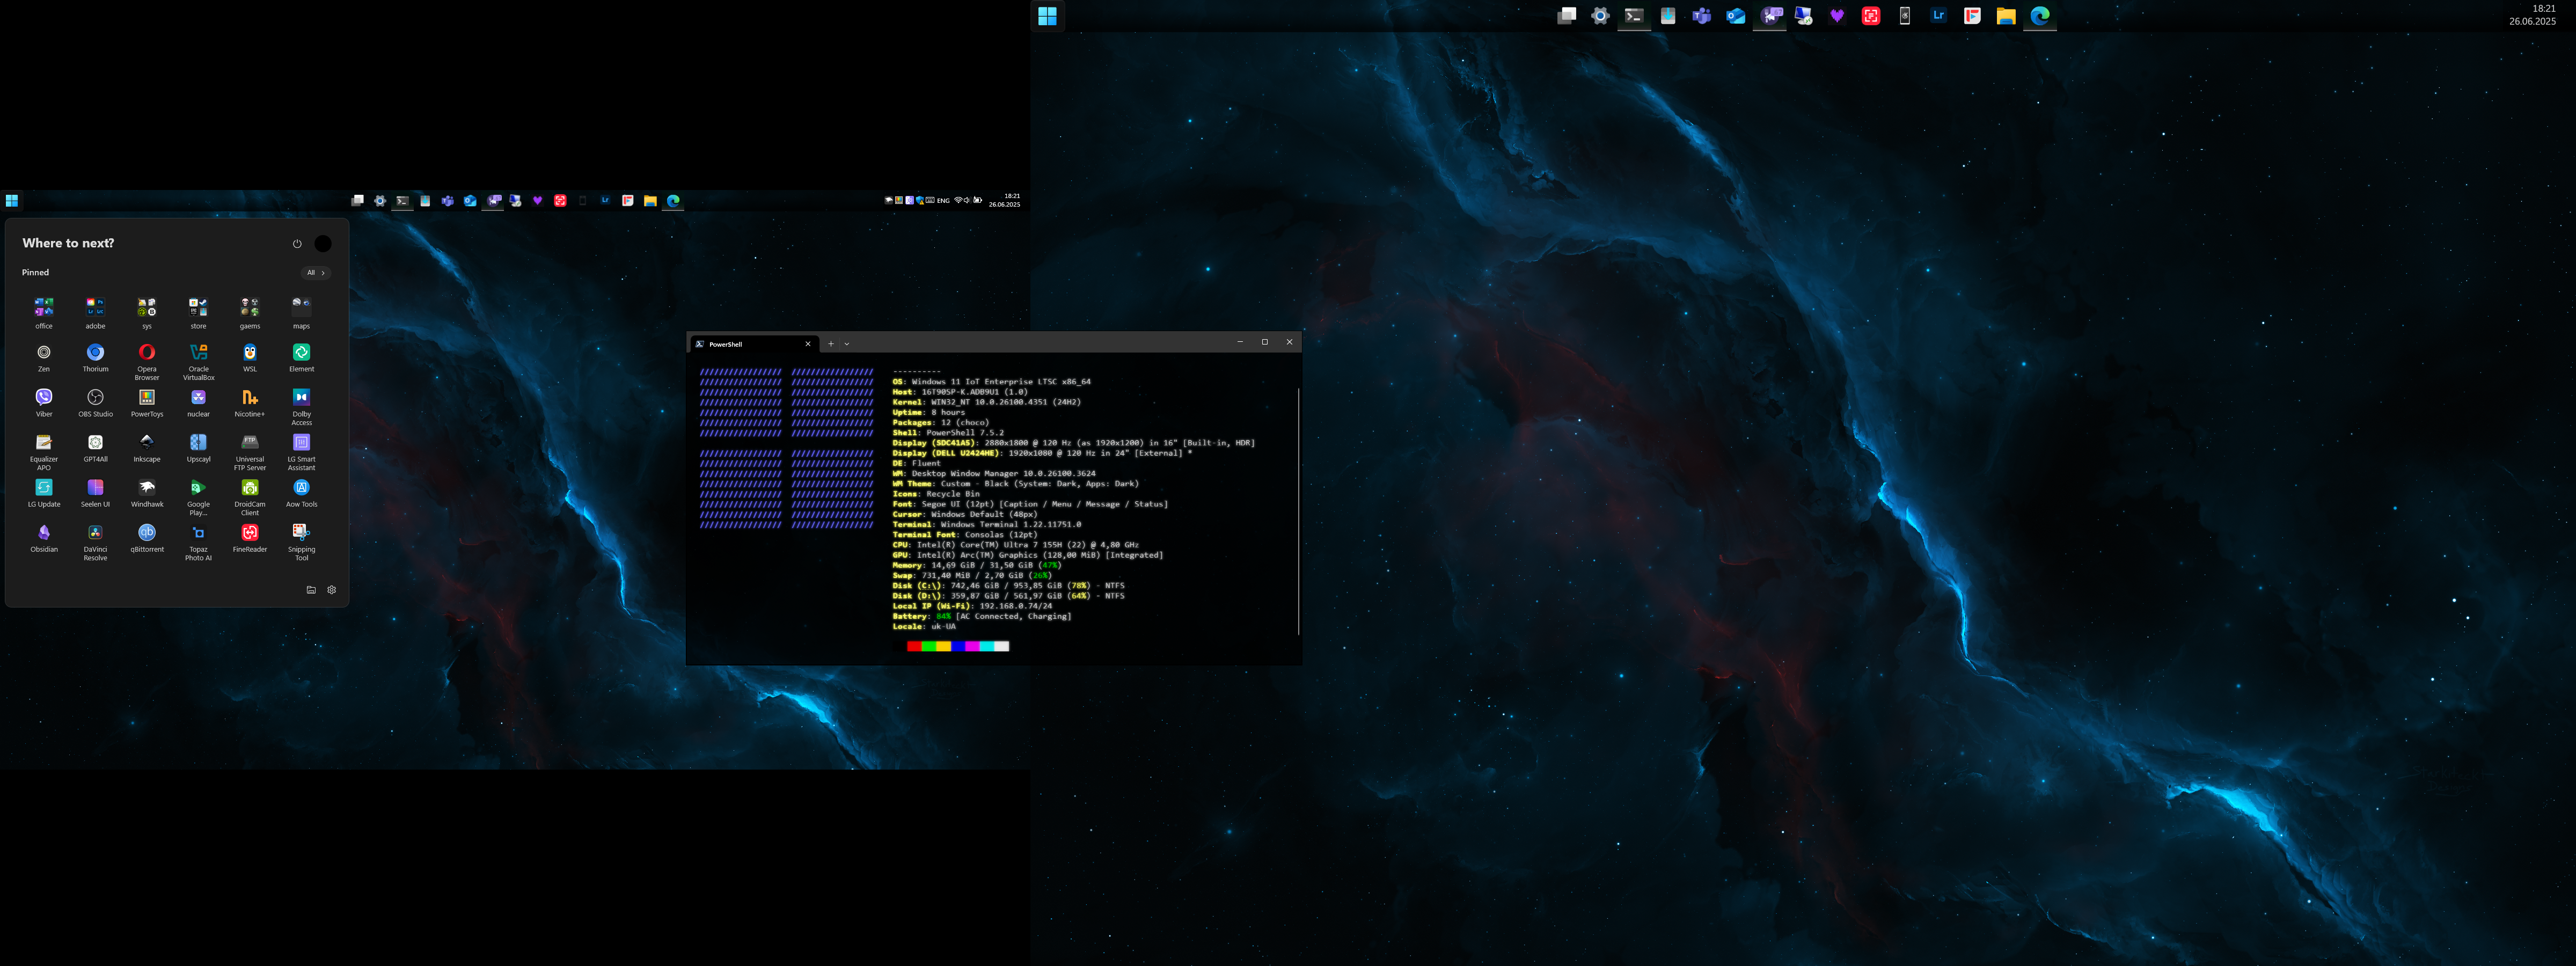2576x966 pixels.
Task: Click the black user profile avatar
Action: (323, 244)
